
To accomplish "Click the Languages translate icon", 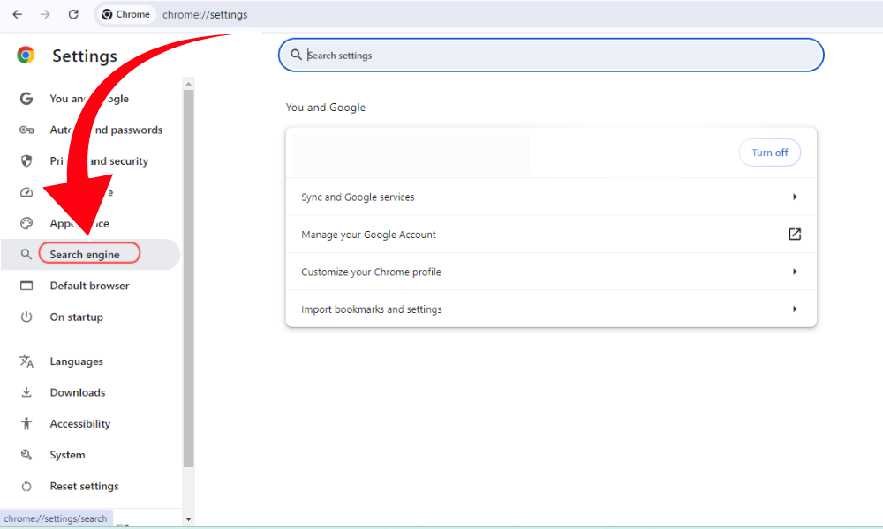I will pos(26,361).
